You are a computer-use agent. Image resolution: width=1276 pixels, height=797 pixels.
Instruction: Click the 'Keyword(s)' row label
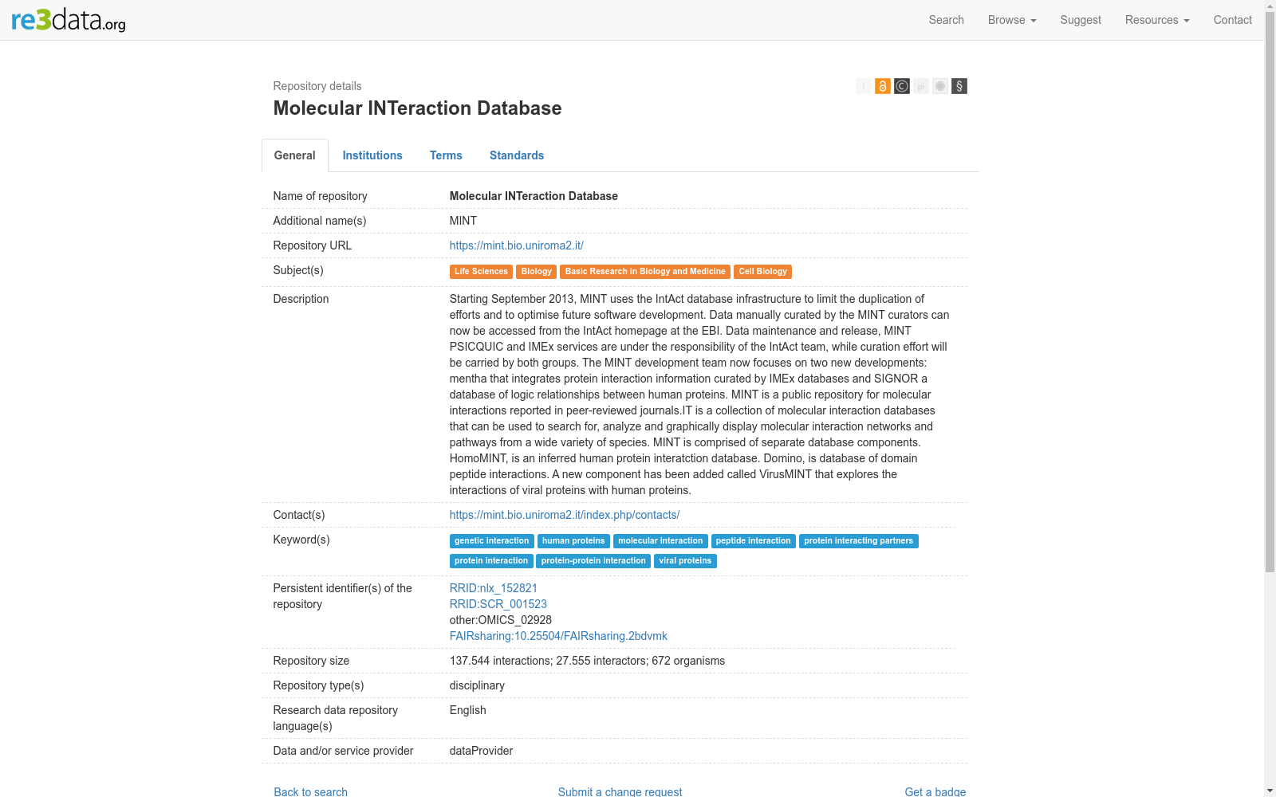coord(301,540)
